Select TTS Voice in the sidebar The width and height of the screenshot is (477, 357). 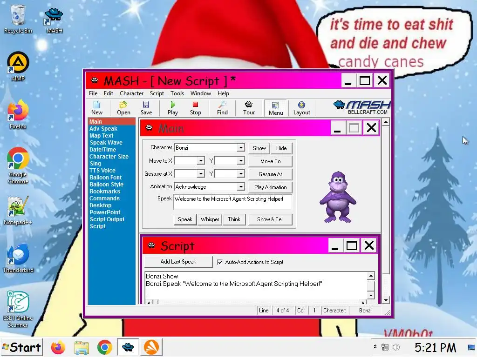(102, 171)
